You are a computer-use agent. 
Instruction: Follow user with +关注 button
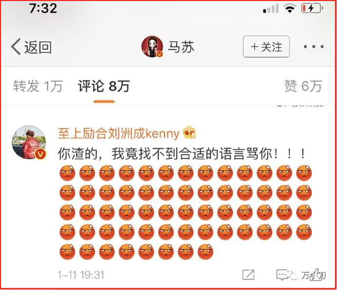pos(266,47)
